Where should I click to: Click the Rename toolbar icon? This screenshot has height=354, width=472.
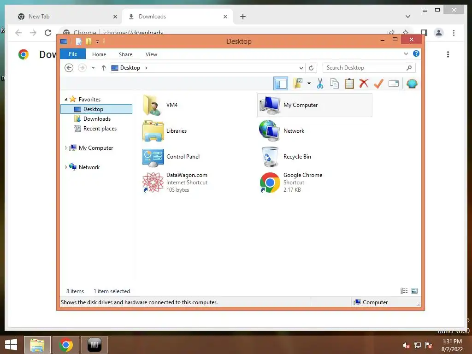[394, 83]
